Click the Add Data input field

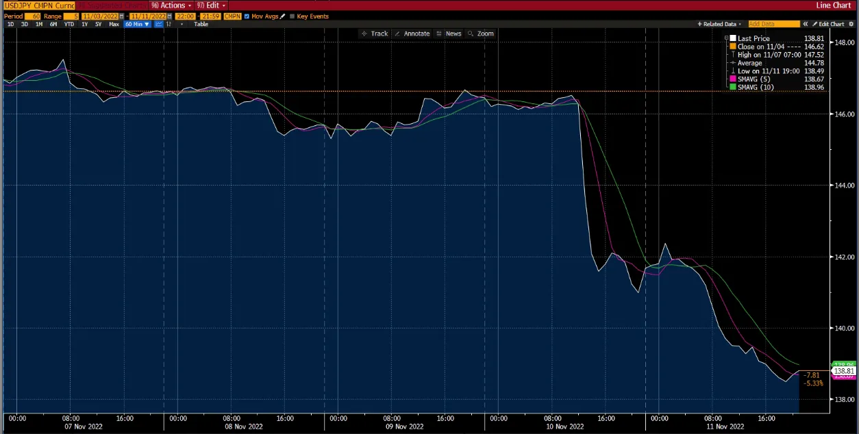[x=774, y=24]
